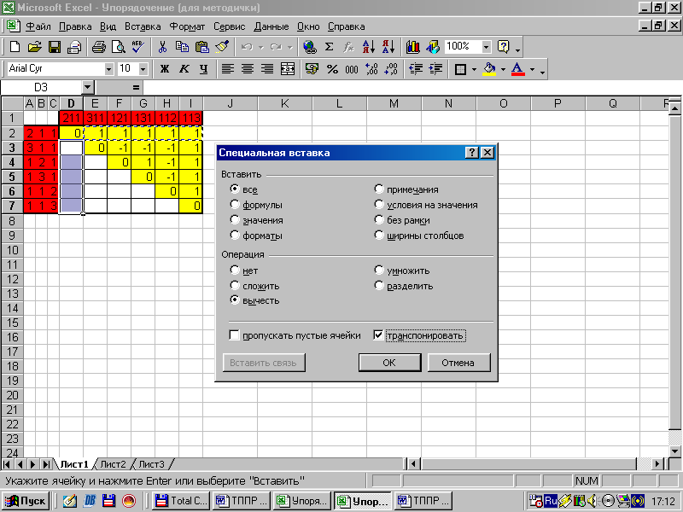Activate the Format Painter brush
The width and height of the screenshot is (683, 512).
pyautogui.click(x=222, y=47)
